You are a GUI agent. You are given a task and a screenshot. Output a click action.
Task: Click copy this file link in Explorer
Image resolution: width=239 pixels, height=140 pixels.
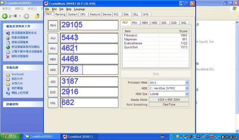(x=20, y=42)
